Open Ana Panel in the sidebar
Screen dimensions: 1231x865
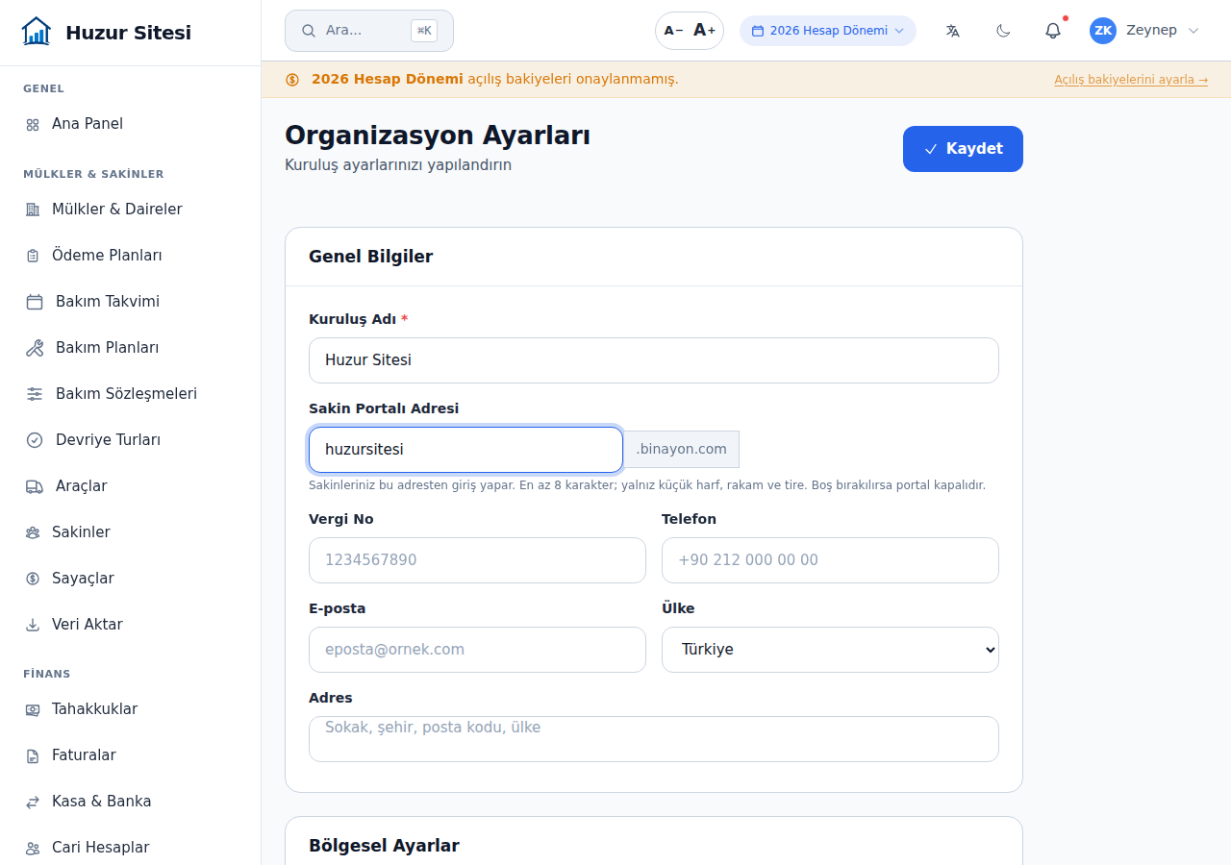tap(130, 124)
